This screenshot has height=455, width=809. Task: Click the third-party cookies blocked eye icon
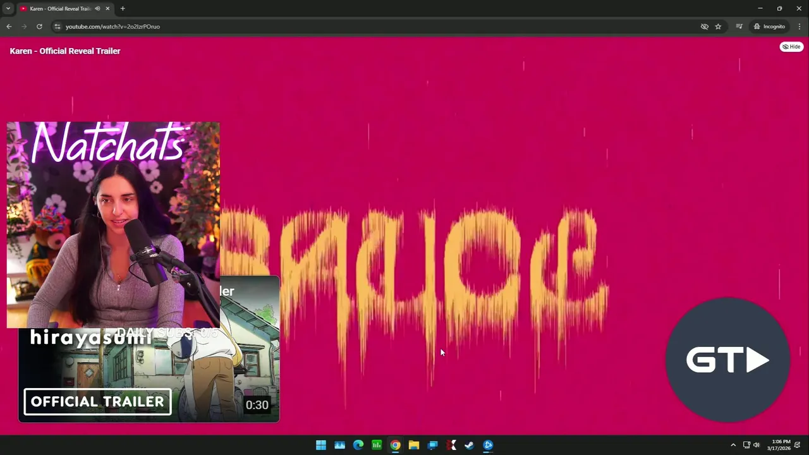704,27
